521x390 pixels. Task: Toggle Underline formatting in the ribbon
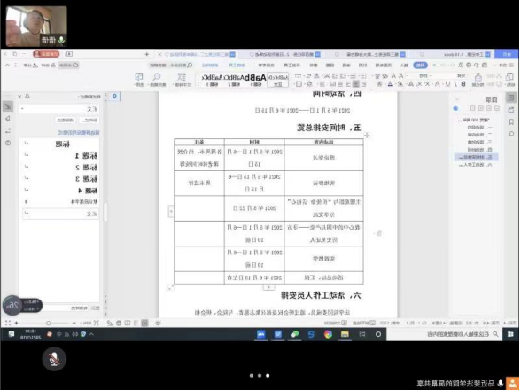tap(447, 84)
